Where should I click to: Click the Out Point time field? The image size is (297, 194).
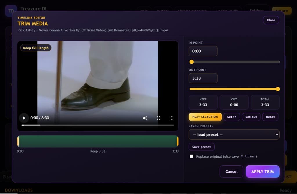tap(203, 78)
